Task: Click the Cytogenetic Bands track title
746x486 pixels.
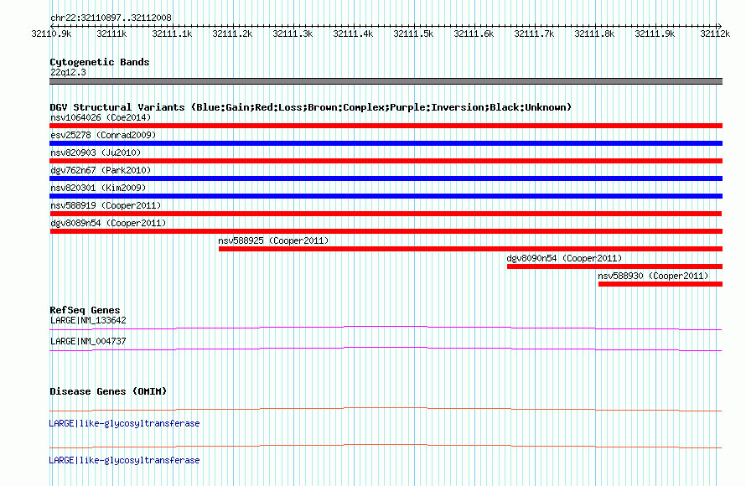Action: pos(100,62)
